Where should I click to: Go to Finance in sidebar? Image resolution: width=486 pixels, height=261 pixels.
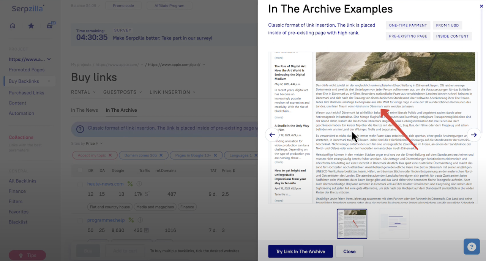[17, 191]
